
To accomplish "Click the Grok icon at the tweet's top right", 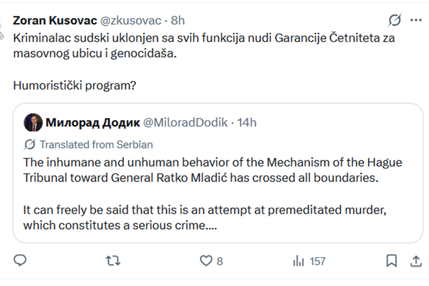I will (395, 20).
